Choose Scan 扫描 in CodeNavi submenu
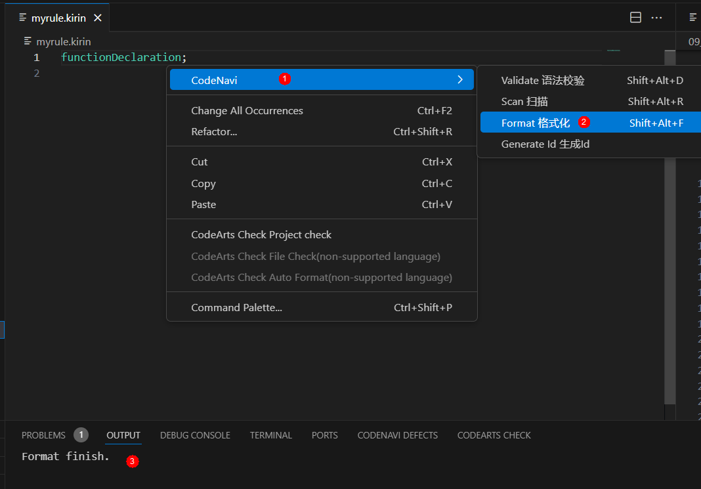Image resolution: width=701 pixels, height=489 pixels. pyautogui.click(x=524, y=102)
